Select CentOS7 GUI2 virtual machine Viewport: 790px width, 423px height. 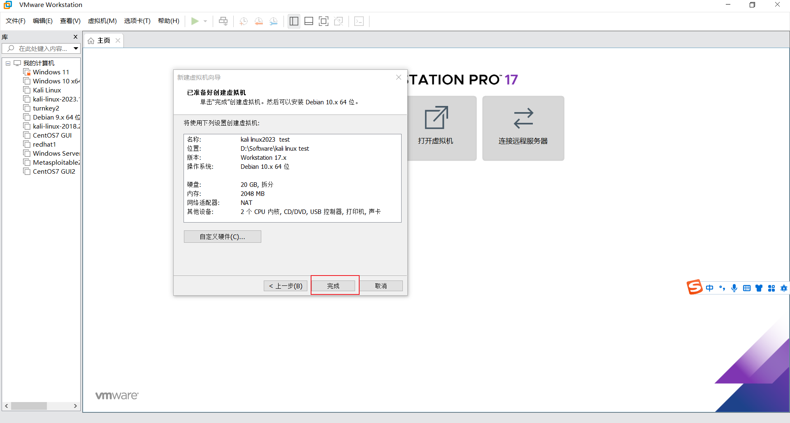(x=54, y=172)
